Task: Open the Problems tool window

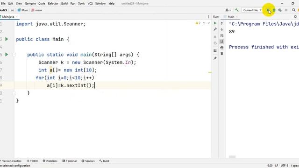Action: (50, 161)
